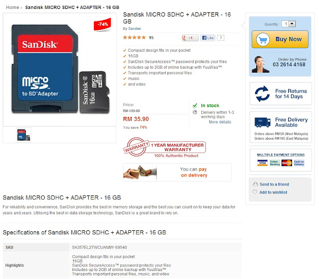
Task: Click the Free Returns circular arrows icon
Action: tap(262, 93)
